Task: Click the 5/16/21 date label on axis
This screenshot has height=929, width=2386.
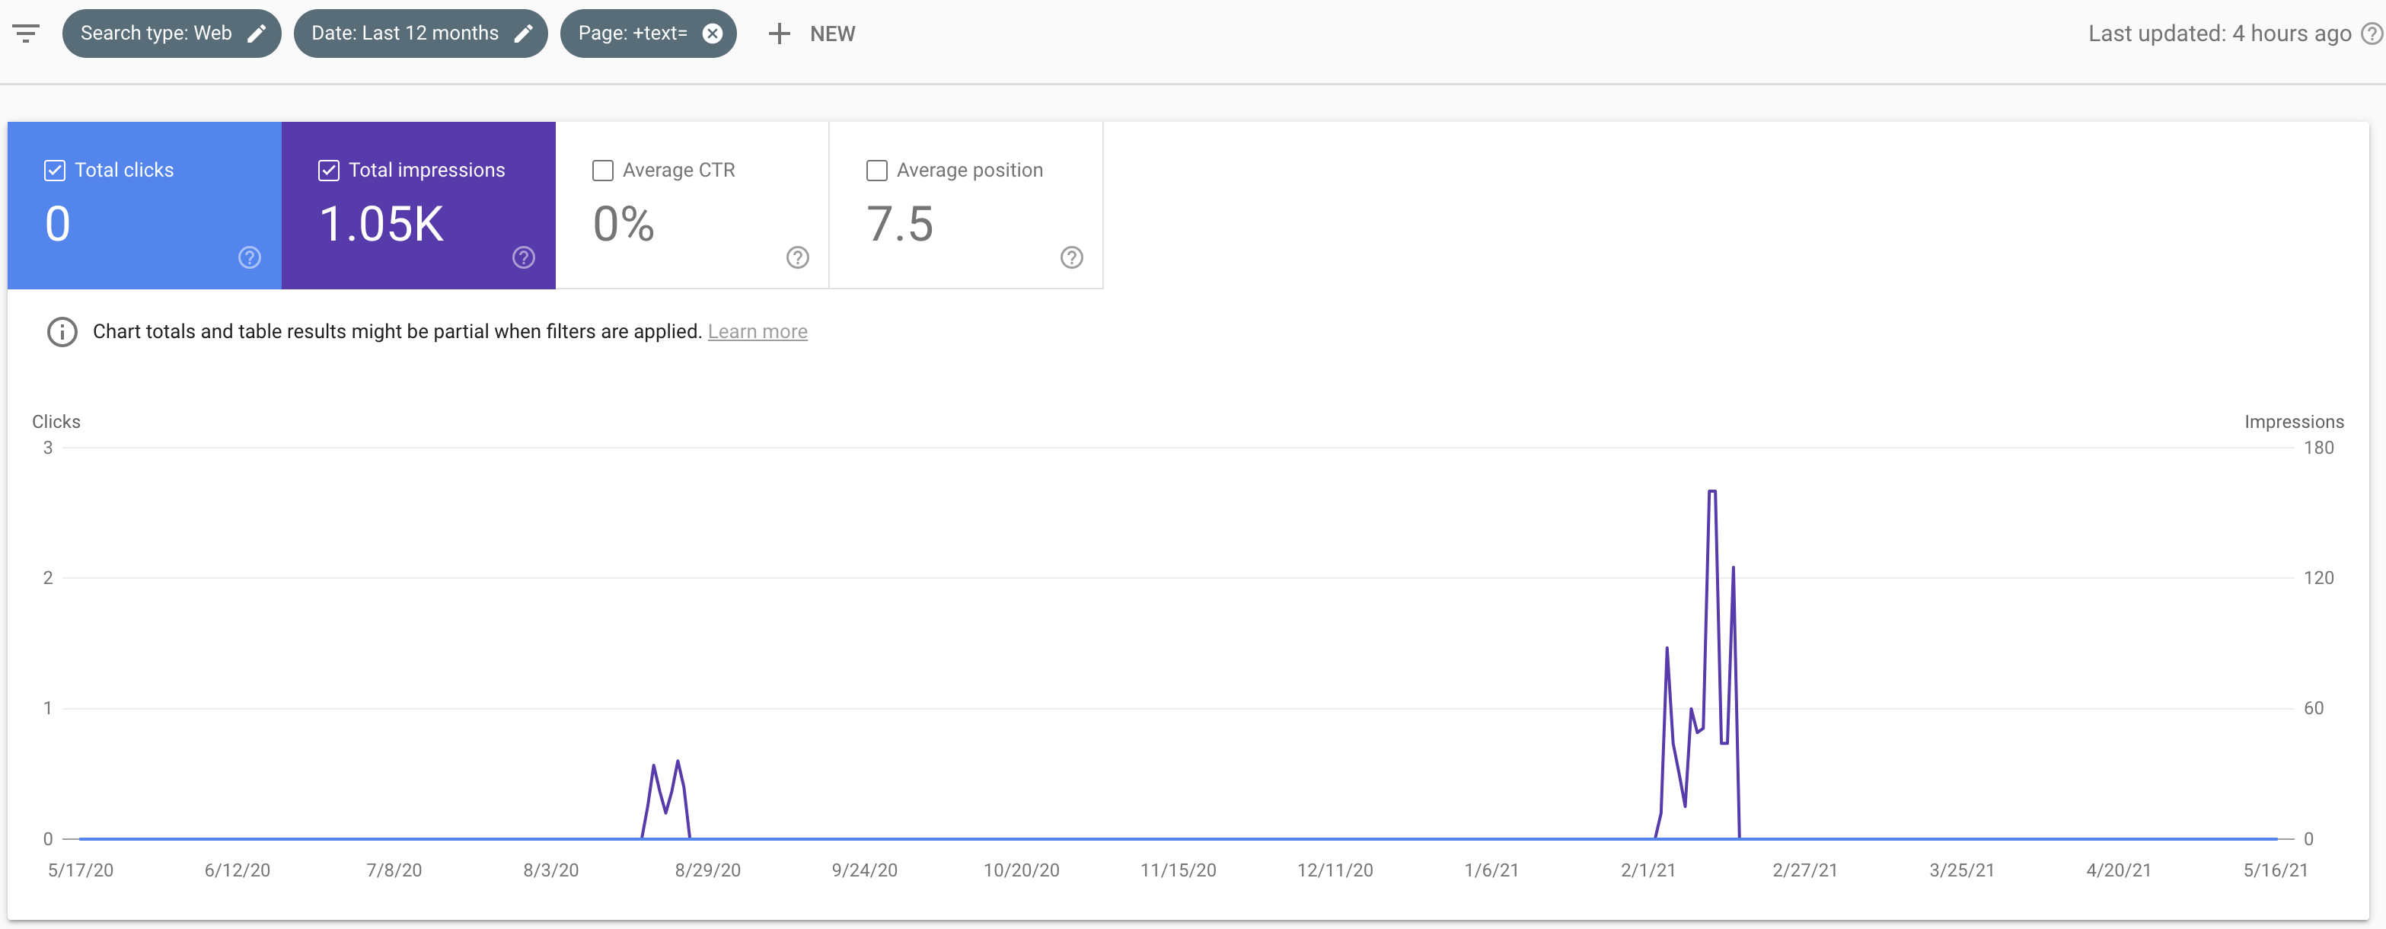Action: click(2276, 870)
